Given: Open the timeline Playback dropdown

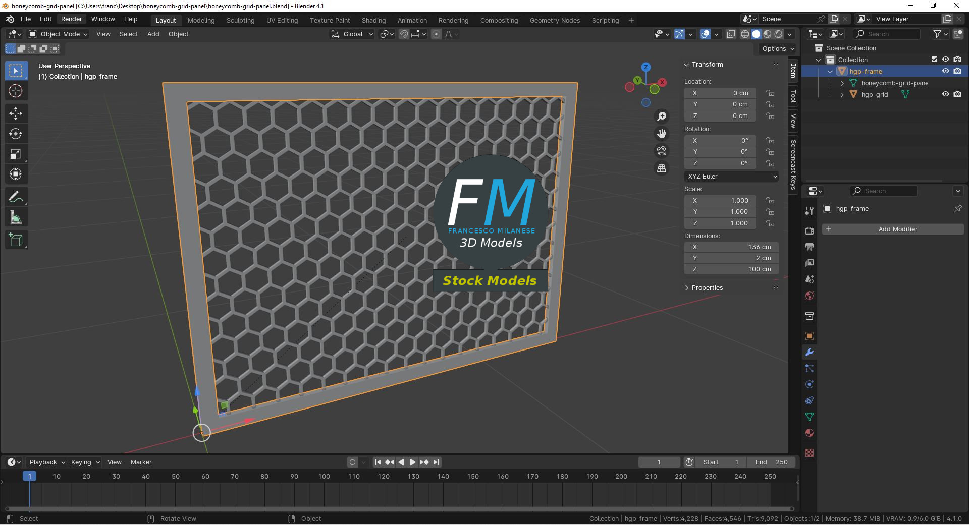Looking at the screenshot, I should (46, 462).
